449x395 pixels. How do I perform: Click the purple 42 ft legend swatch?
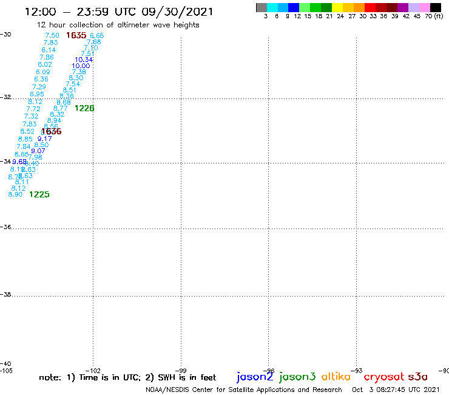[403, 7]
